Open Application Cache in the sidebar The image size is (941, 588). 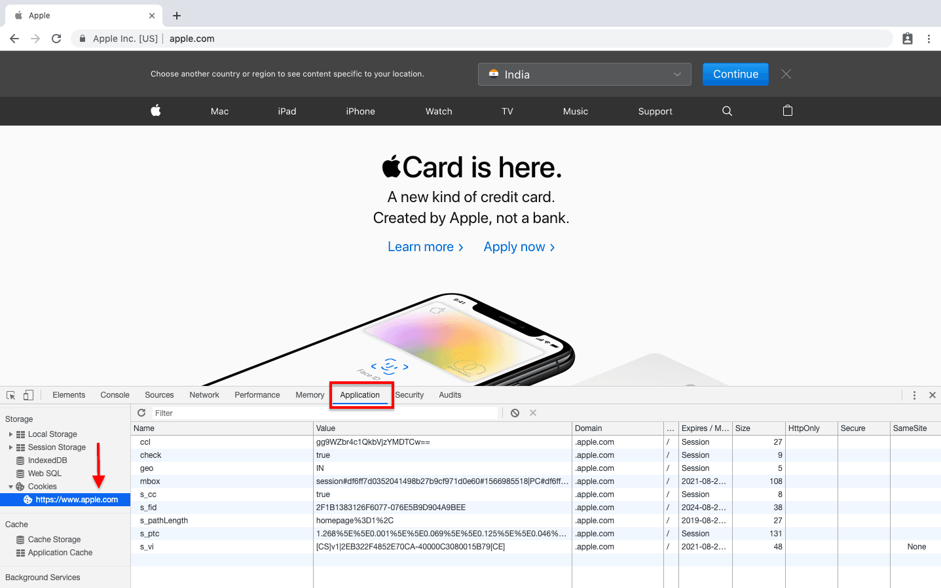[60, 553]
